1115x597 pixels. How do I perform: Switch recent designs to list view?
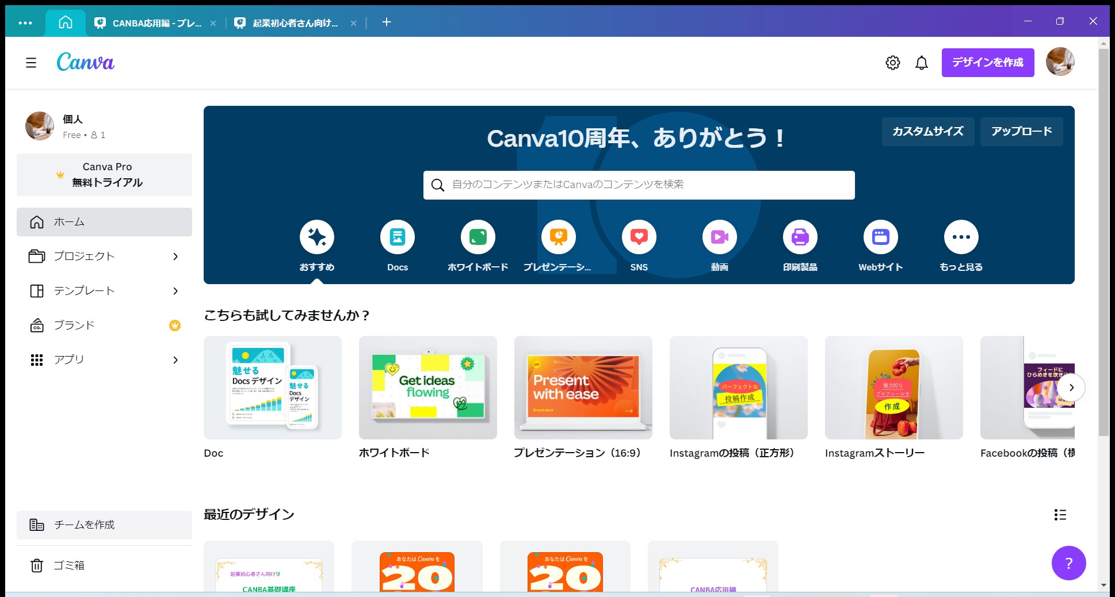[x=1060, y=515]
